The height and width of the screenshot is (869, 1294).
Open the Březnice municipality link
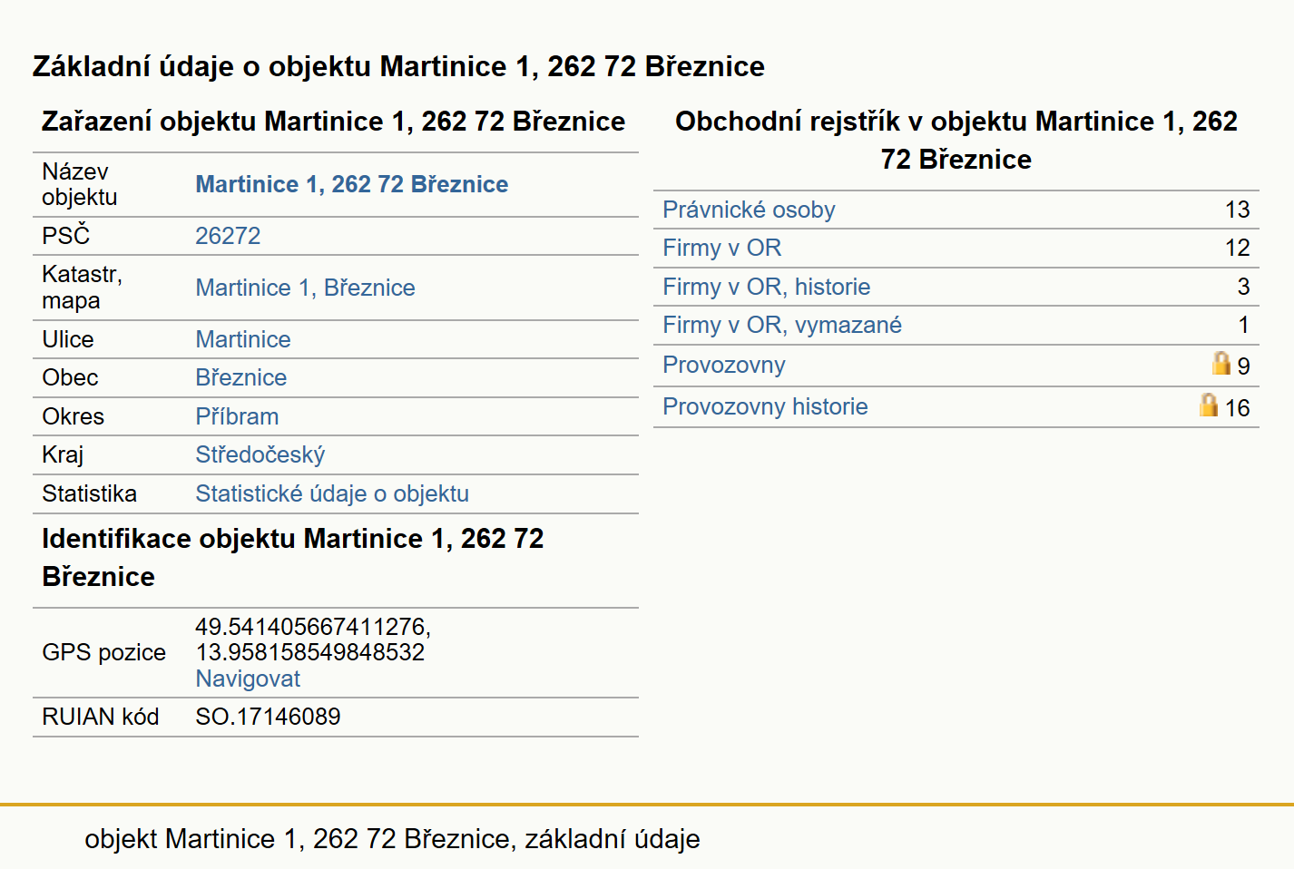click(241, 377)
